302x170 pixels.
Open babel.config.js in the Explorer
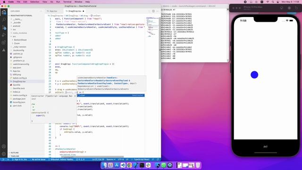20,78
